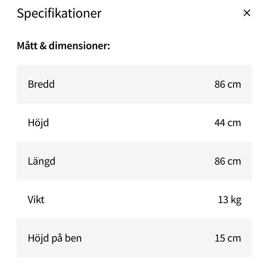This screenshot has width=269, height=270.
Task: Click the 86 cm value beside Bredd
Action: coord(228,84)
